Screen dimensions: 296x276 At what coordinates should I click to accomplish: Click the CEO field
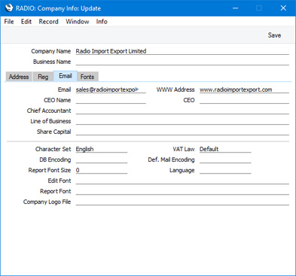(x=244, y=100)
